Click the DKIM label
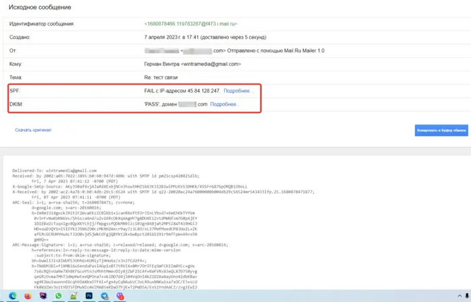This screenshot has height=302, width=471. [x=16, y=104]
